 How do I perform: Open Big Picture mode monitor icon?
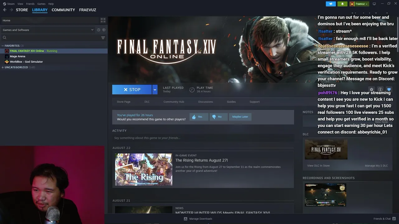pos(374,4)
